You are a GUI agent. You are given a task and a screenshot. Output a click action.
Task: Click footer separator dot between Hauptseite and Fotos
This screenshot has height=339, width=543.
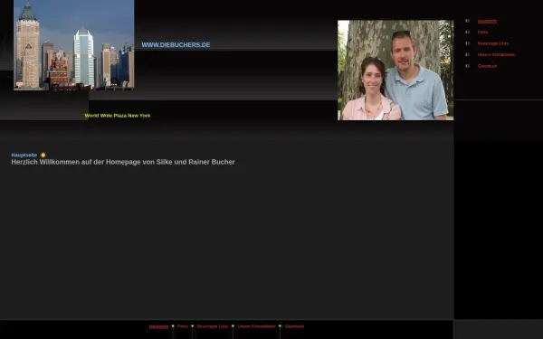coord(173,326)
